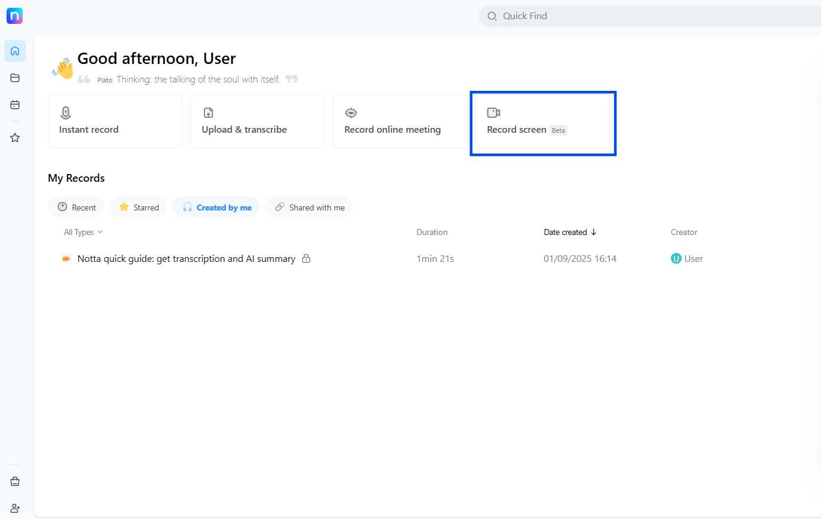This screenshot has width=821, height=519.
Task: Click the briefcase icon in the bottom sidebar
Action: click(x=15, y=481)
